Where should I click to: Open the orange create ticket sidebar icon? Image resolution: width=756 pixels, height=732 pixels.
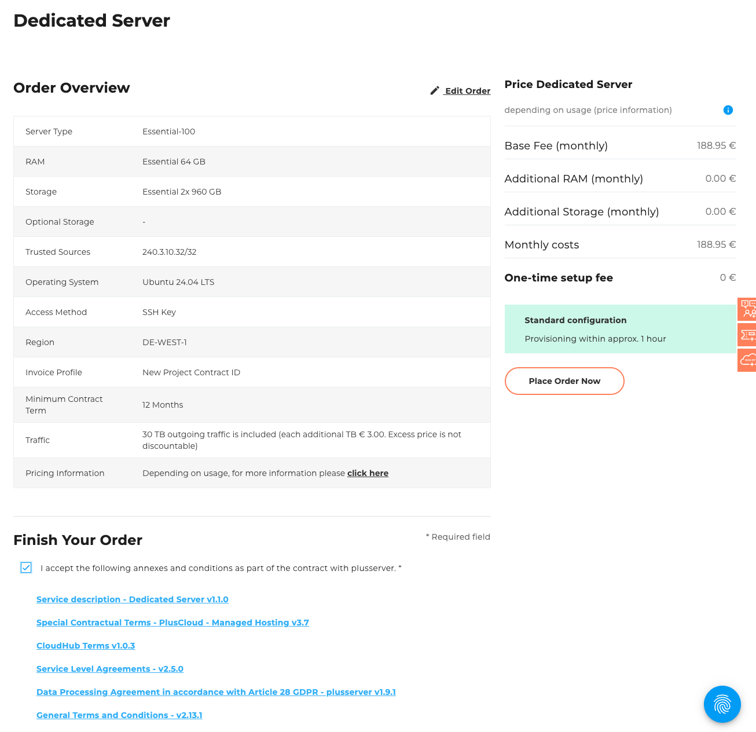pos(747,335)
